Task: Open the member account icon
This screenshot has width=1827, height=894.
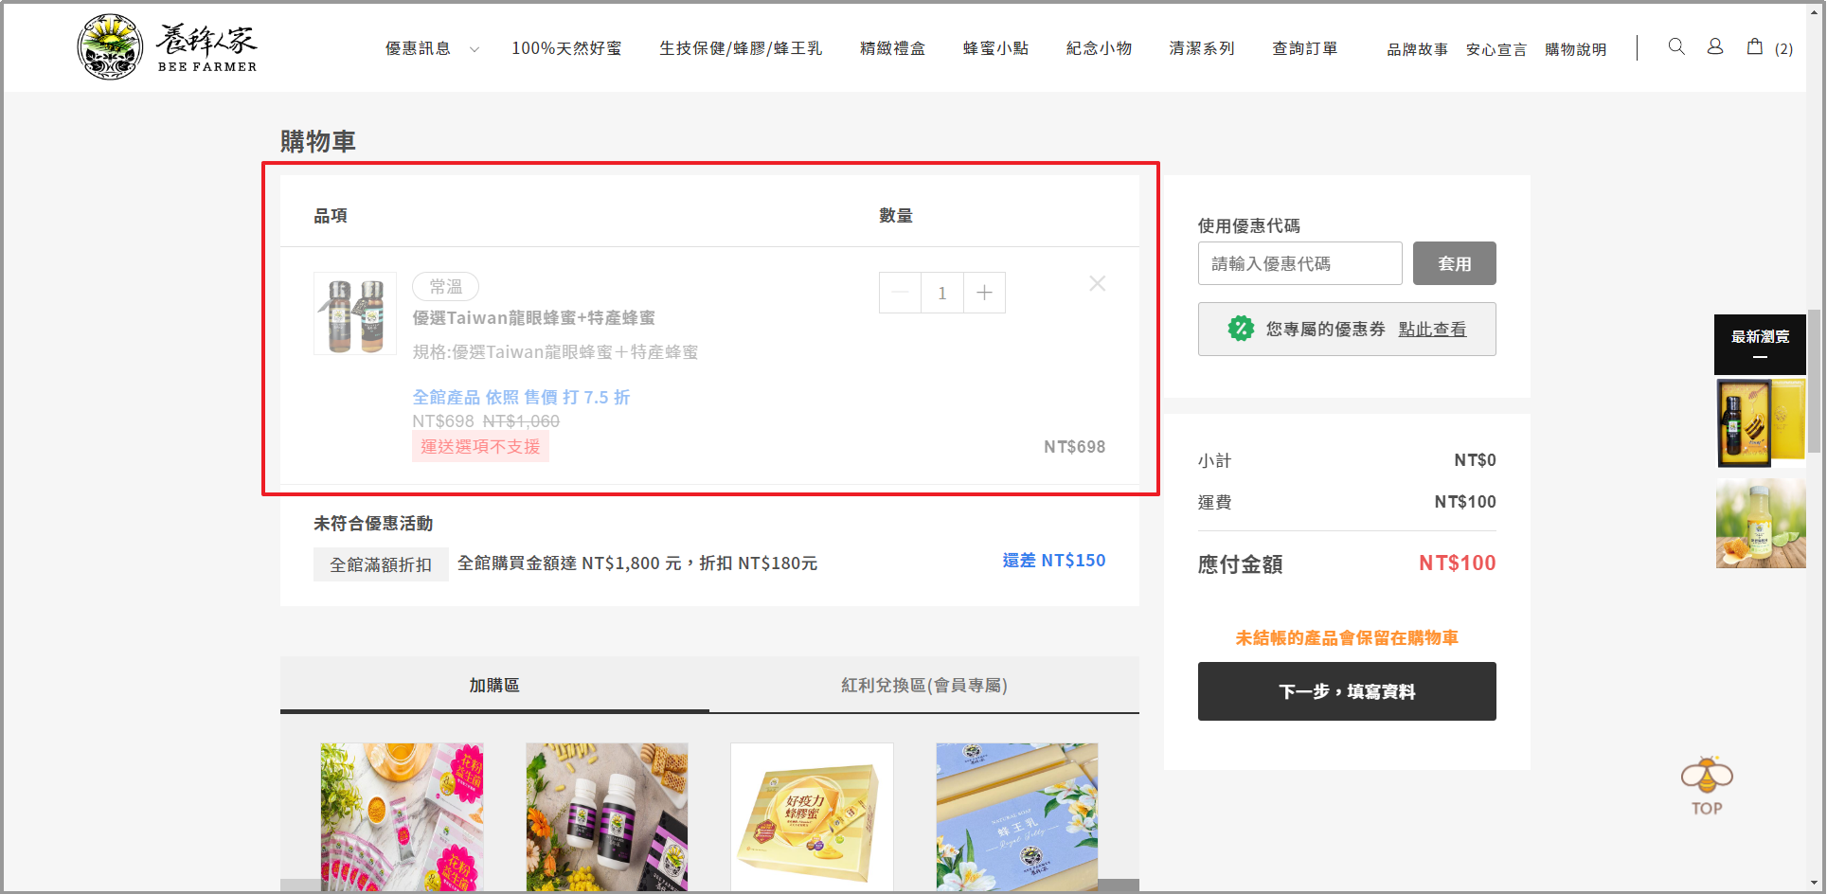Action: pos(1714,47)
